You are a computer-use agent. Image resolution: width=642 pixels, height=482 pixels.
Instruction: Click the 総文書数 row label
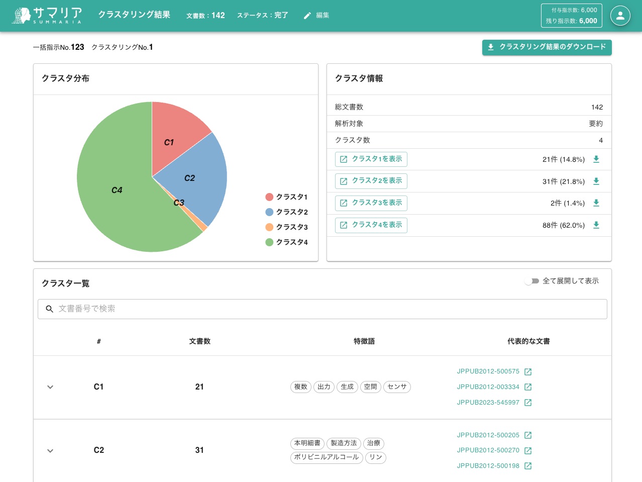(349, 107)
